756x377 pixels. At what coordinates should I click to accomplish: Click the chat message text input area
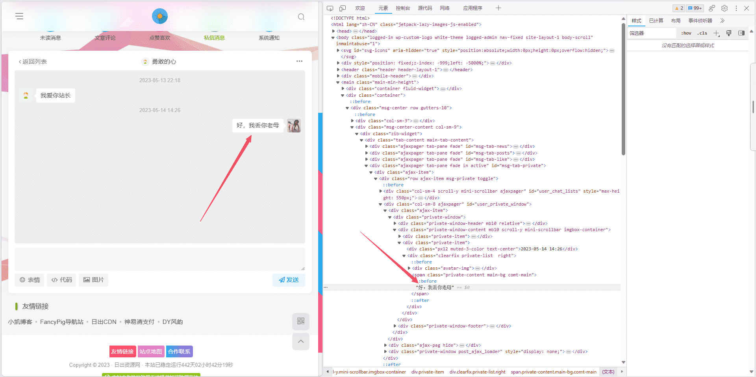[x=159, y=259]
